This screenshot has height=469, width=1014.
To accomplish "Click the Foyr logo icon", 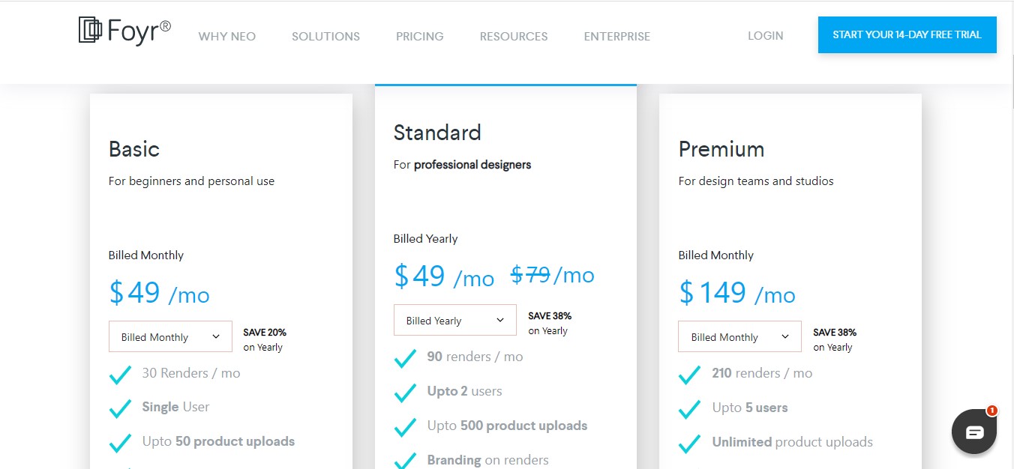I will point(91,30).
